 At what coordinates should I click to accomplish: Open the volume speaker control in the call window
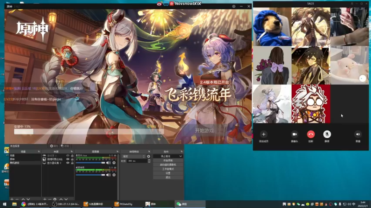[x=358, y=134]
